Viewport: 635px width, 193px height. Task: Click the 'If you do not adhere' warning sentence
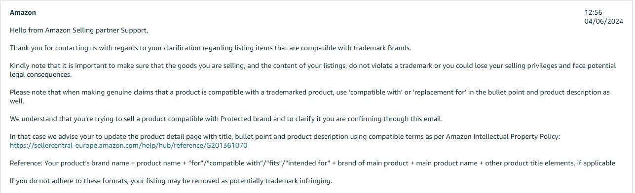tap(171, 181)
